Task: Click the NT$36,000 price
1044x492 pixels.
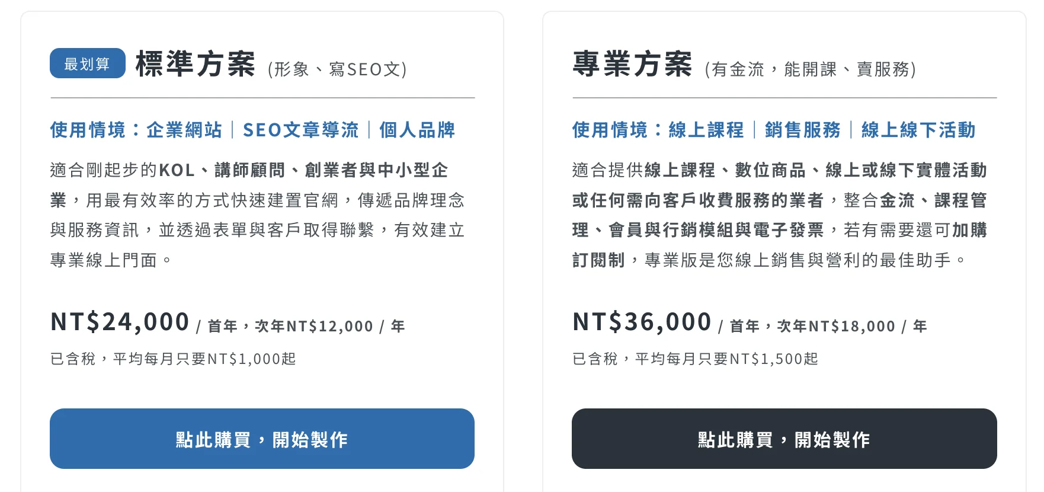Action: point(642,322)
